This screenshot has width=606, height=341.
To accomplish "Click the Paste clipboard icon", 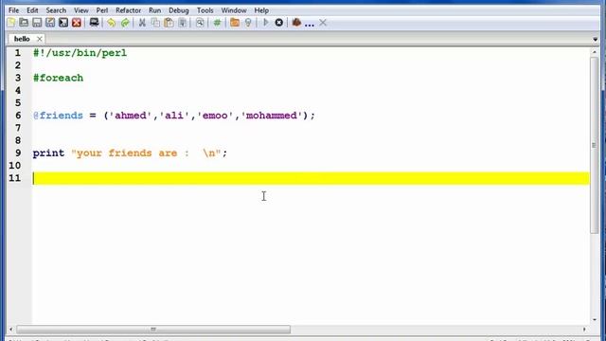I will [169, 23].
